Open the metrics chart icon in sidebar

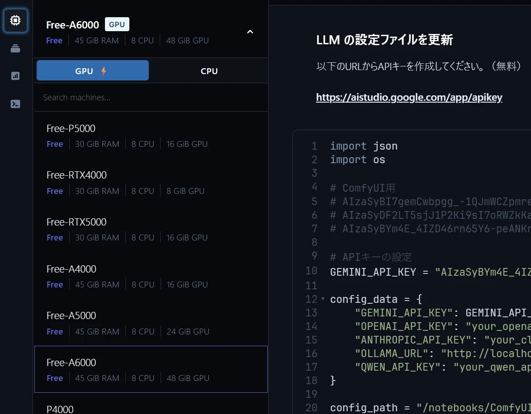click(x=15, y=76)
